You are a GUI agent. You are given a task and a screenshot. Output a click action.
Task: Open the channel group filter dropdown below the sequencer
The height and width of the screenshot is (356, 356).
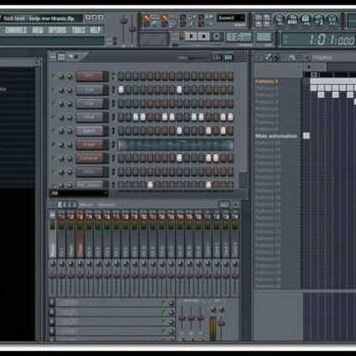[x=79, y=193]
